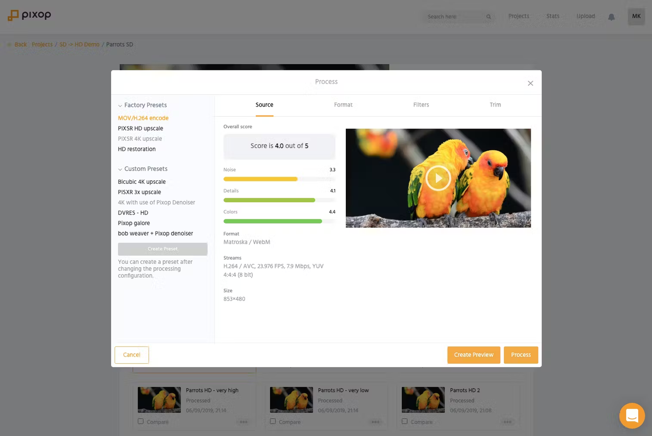This screenshot has height=436, width=652.
Task: Collapse the Factory Presets section
Action: tap(120, 105)
